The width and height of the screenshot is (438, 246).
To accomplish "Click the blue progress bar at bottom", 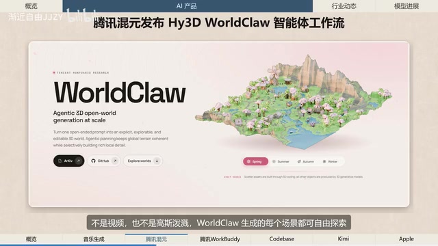I will (78, 245).
